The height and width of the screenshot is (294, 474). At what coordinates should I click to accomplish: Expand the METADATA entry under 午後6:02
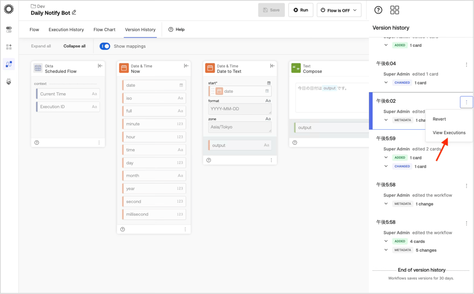pos(386,120)
